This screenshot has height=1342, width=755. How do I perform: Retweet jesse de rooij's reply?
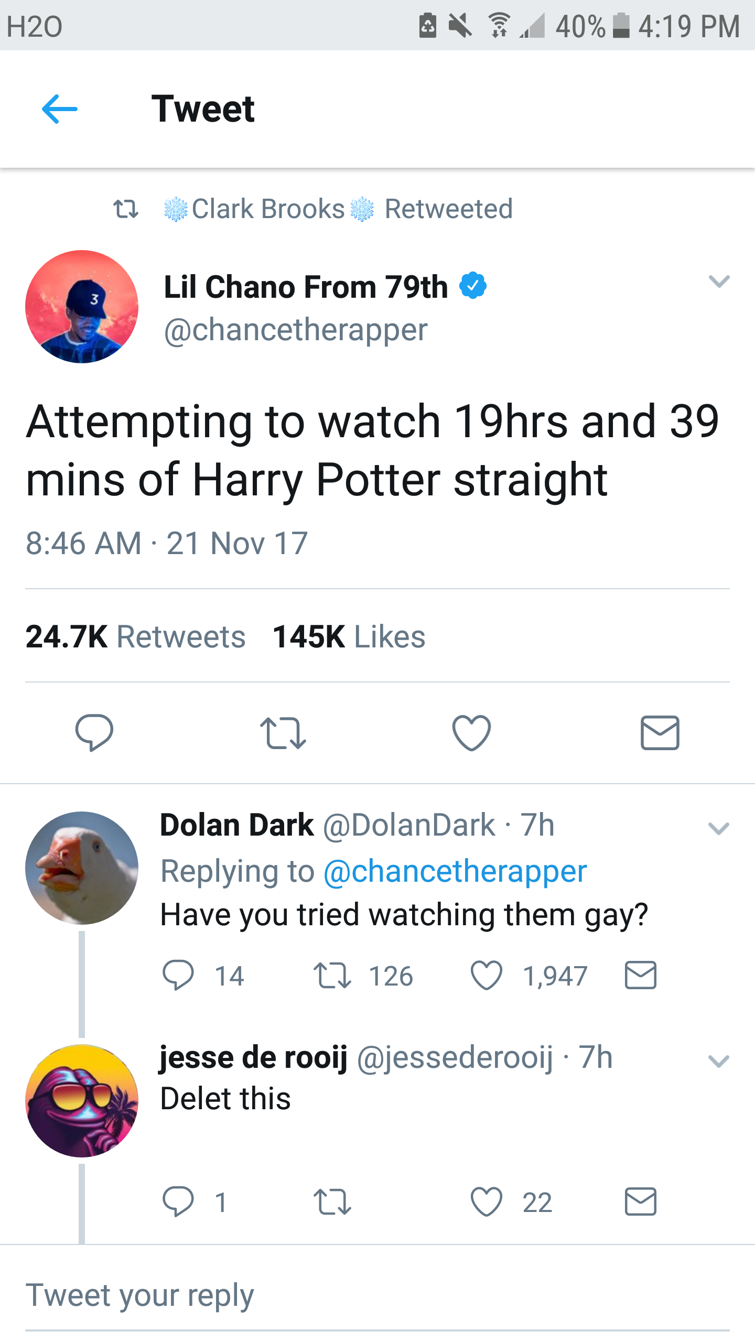332,1202
